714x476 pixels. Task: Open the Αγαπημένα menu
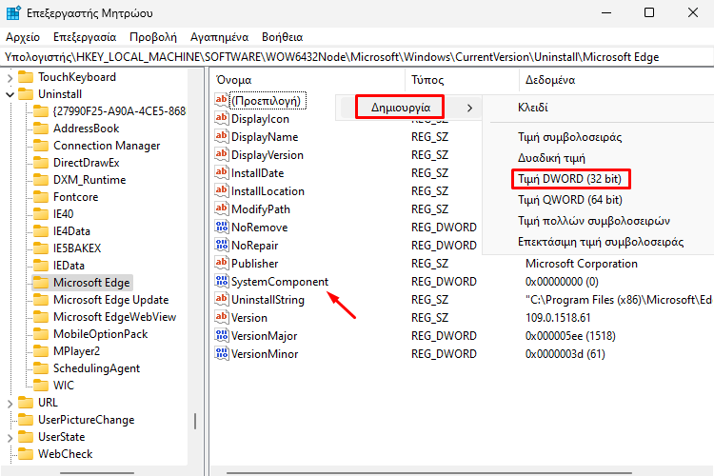click(220, 37)
